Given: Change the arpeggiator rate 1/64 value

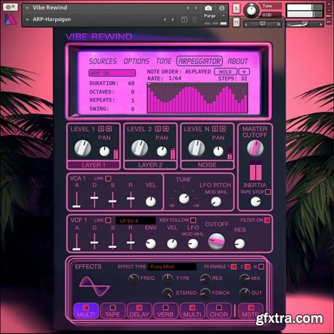Looking at the screenshot, I should tap(175, 78).
